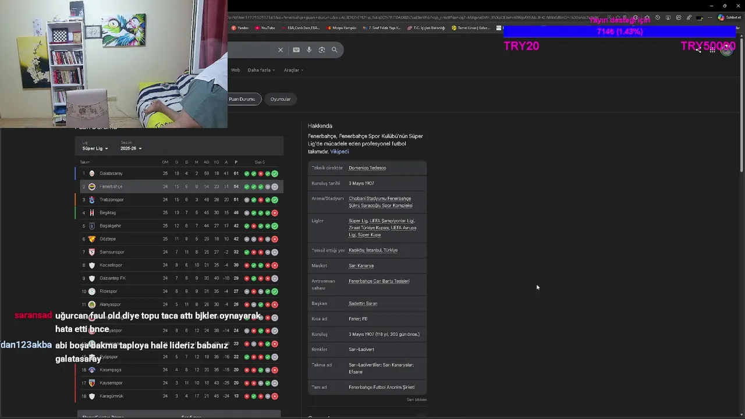Click the Kocaelispor club logo
Image resolution: width=745 pixels, height=419 pixels.
click(x=91, y=265)
